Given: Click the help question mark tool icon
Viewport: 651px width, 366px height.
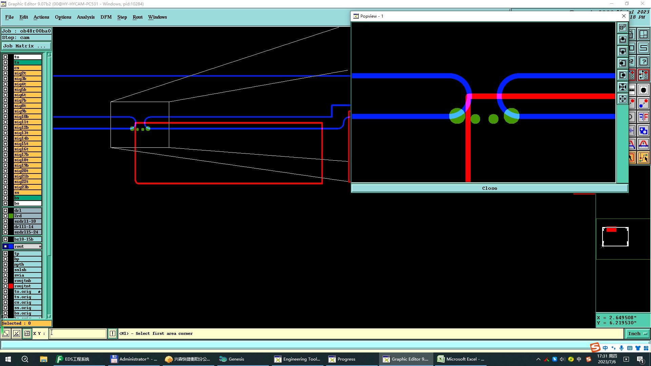Looking at the screenshot, I should point(643,62).
